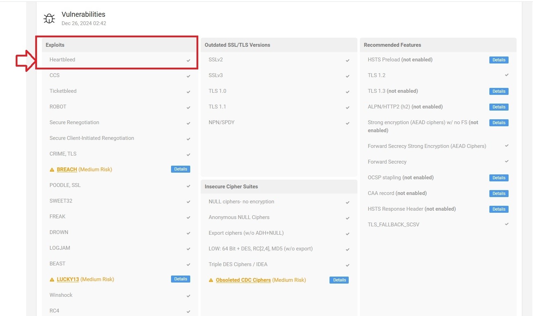Follow the Obsoleted CDC Ciphers link
Viewport: 533px width, 316px height.
point(243,280)
